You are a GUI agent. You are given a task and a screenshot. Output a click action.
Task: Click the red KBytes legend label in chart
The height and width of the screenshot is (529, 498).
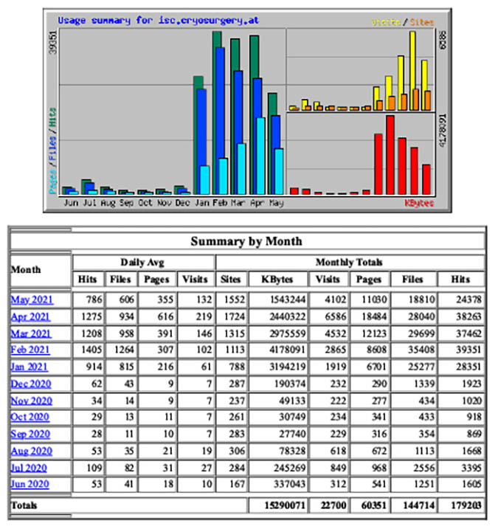click(x=418, y=202)
